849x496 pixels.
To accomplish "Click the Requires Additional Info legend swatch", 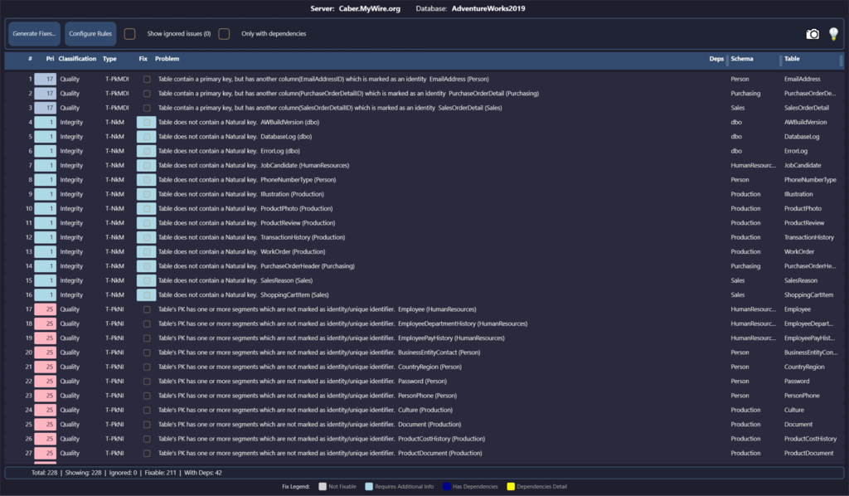I will pyautogui.click(x=369, y=486).
